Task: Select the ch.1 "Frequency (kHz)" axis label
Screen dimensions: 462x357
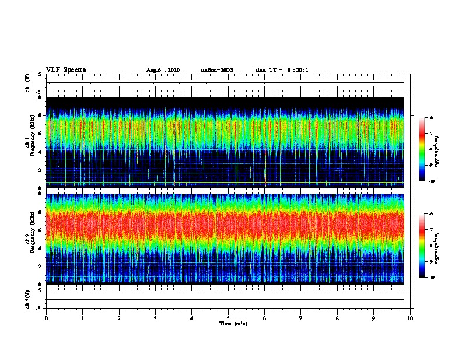Action: pos(33,135)
